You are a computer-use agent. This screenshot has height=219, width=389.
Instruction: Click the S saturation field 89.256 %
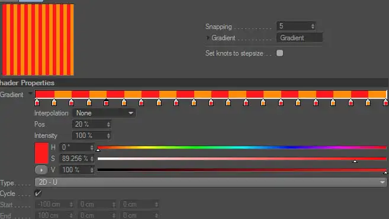pos(77,159)
